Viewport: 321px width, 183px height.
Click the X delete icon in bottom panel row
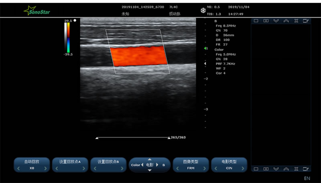tap(296, 169)
